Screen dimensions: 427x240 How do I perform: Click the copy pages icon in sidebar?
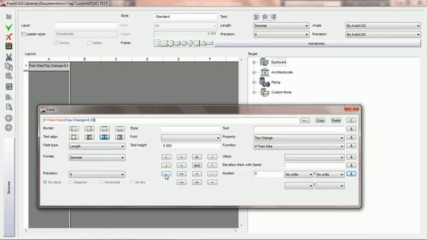[x=9, y=67]
